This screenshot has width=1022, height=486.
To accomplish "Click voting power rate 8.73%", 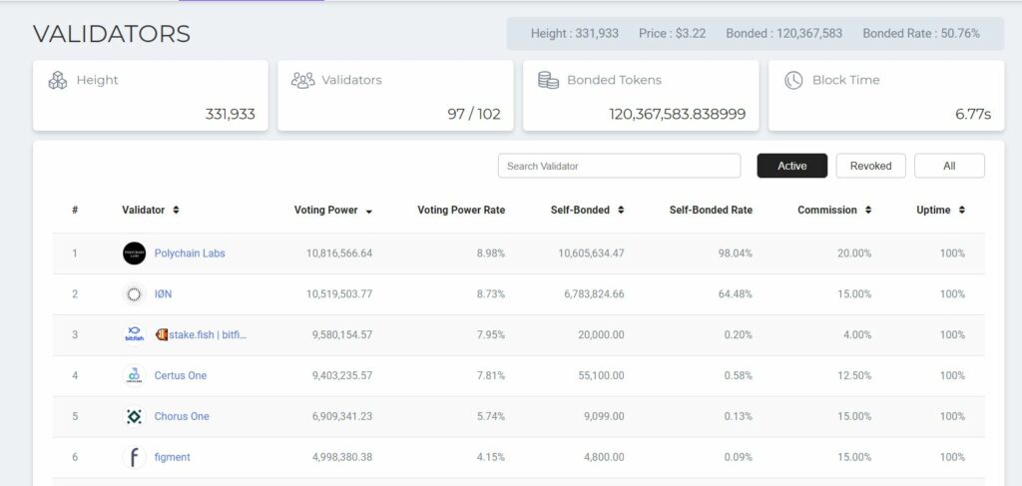I will [x=491, y=294].
